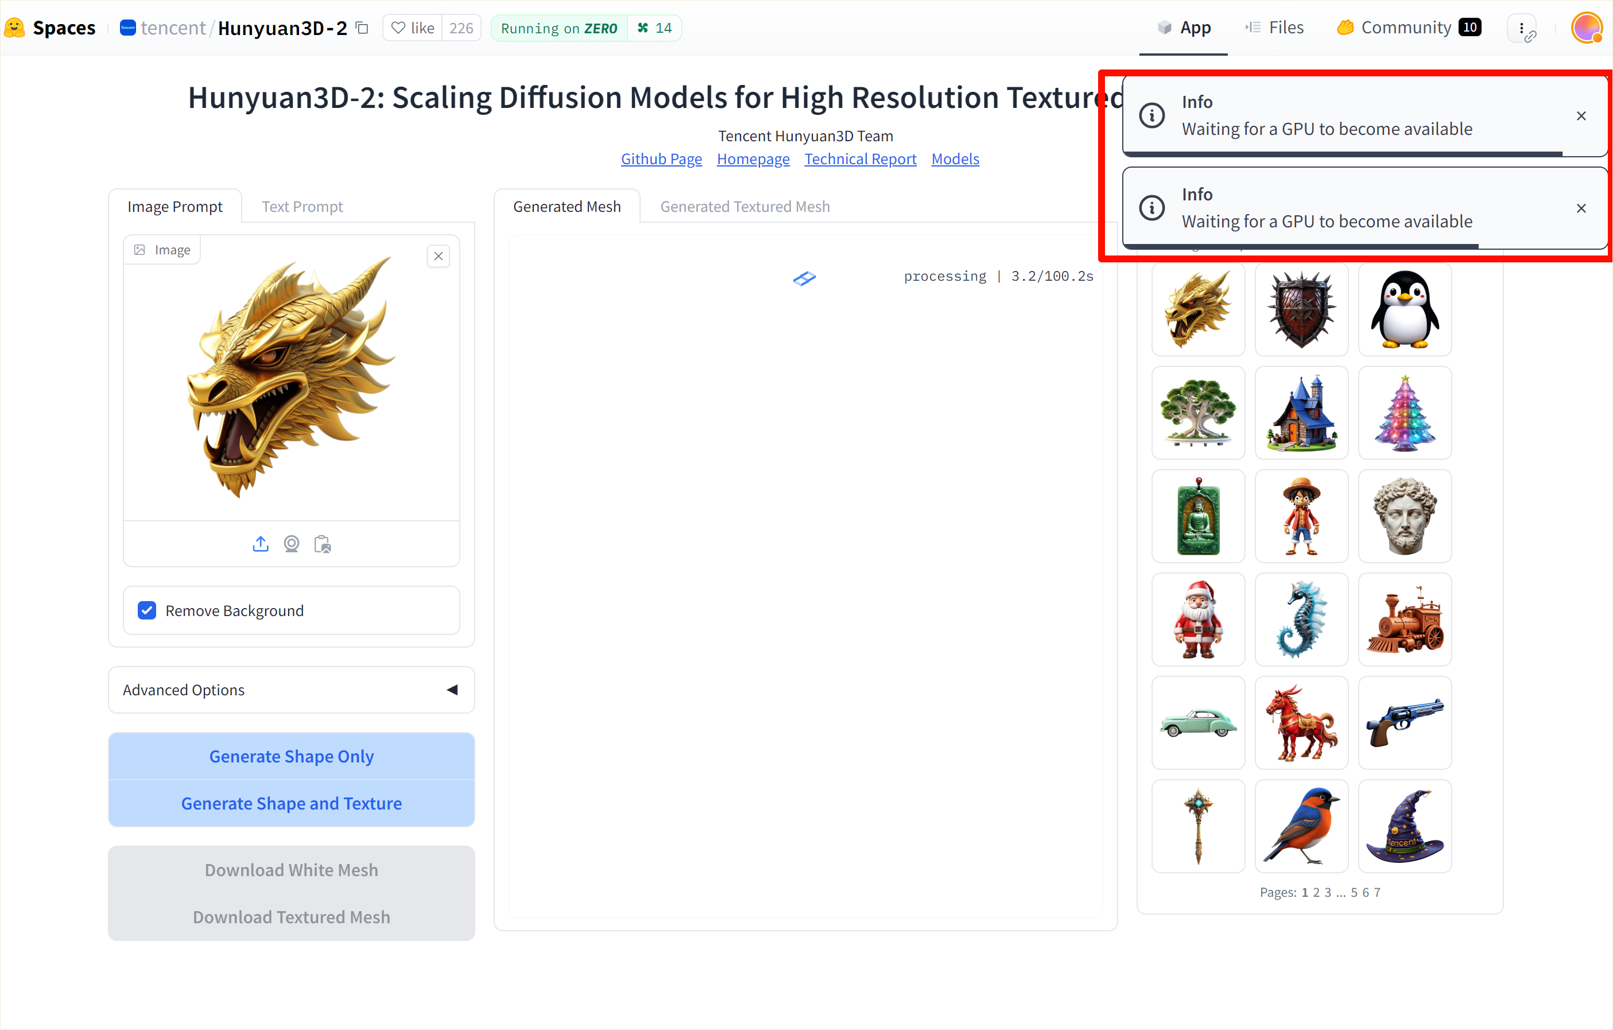The height and width of the screenshot is (1030, 1613).
Task: Open the Models link
Action: point(955,159)
